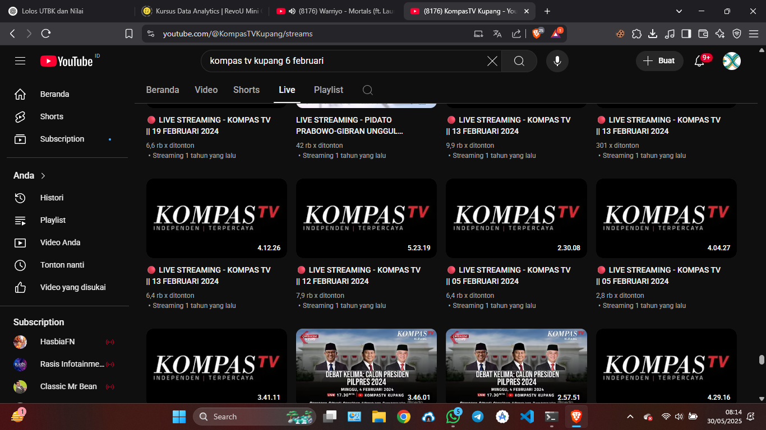
Task: Open tab search dropdown arrow
Action: (679, 11)
